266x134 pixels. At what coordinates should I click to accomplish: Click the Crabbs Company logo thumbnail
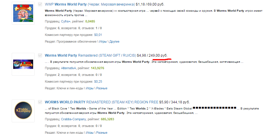pyautogui.click(x=23, y=111)
